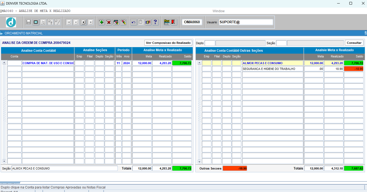Click Realizado cell showing 18.90
This screenshot has width=367, height=192.
click(334, 69)
